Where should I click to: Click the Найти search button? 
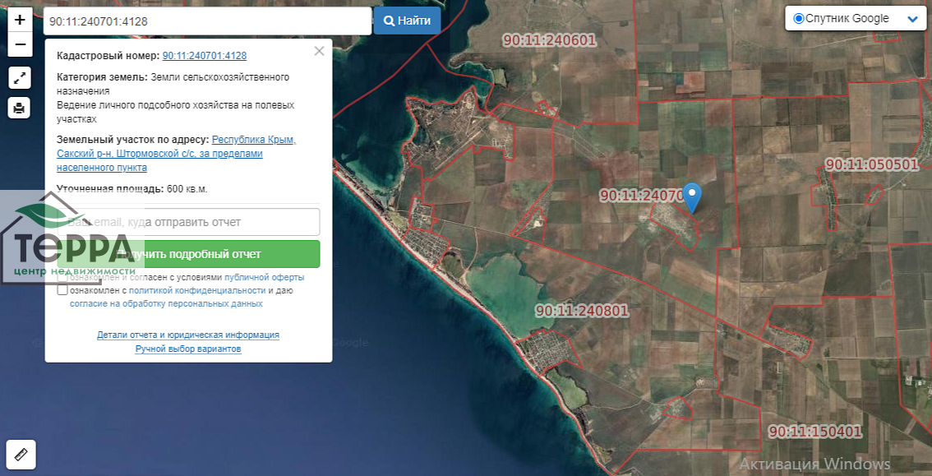[407, 21]
